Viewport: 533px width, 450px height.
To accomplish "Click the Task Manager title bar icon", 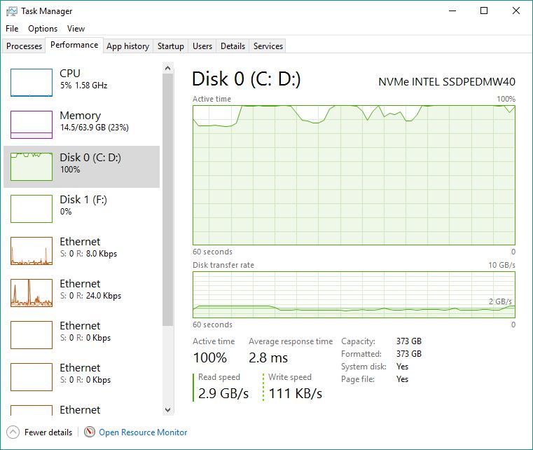I will coord(12,11).
